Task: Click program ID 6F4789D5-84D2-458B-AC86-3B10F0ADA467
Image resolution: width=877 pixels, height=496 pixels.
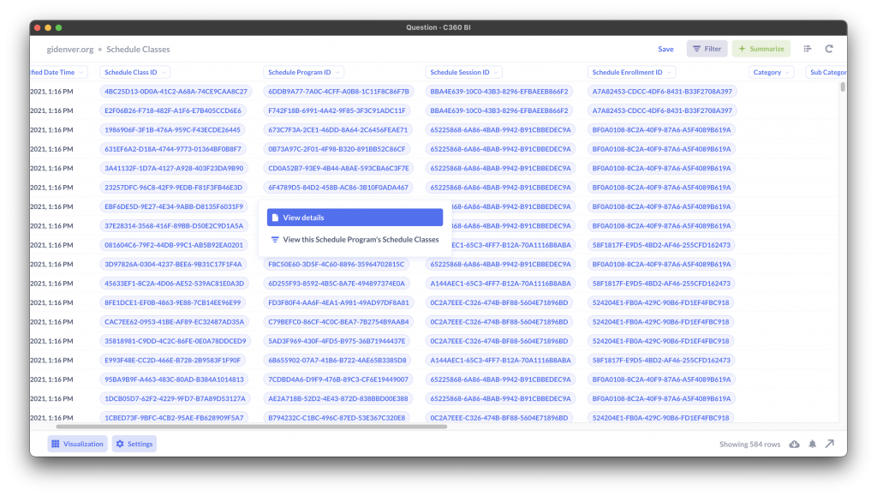Action: tap(337, 188)
